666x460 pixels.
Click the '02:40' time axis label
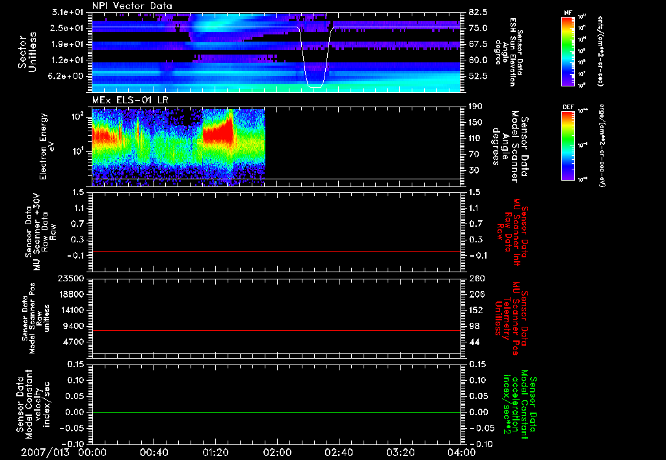coord(338,452)
